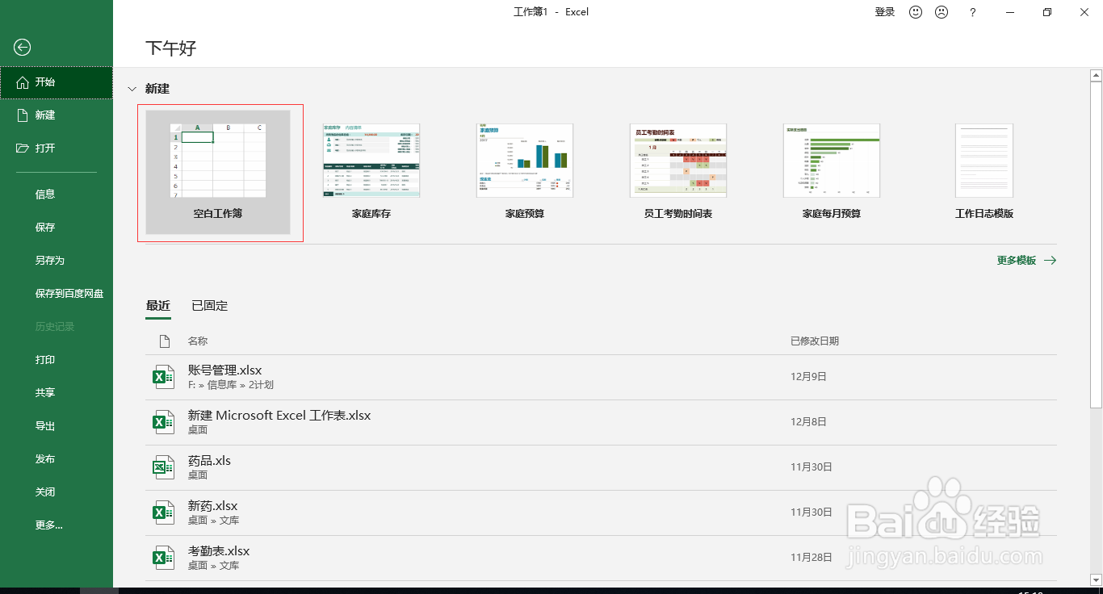This screenshot has width=1103, height=594.
Task: Click the Excel icon of 新药.xlsx
Action: 164,512
